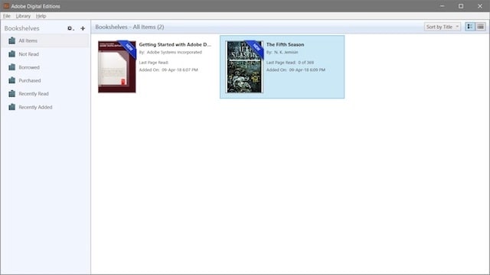Image resolution: width=490 pixels, height=275 pixels.
Task: Click 'Last Page Read: 0 of 369' text
Action: coord(290,63)
